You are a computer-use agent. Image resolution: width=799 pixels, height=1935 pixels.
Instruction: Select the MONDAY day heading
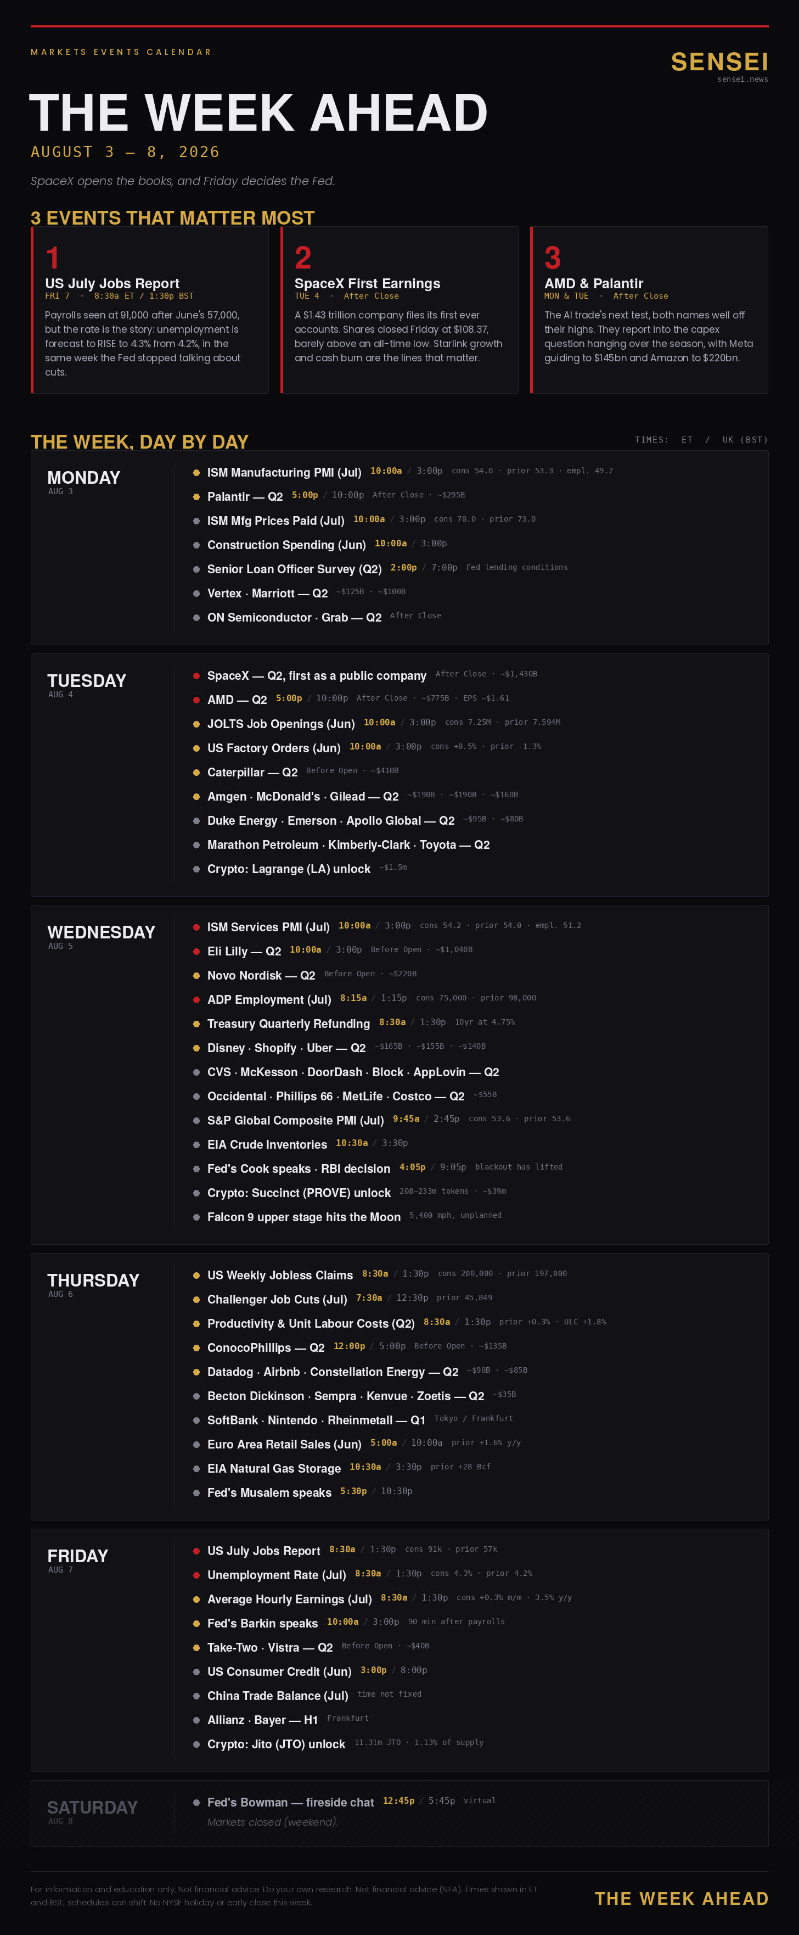coord(83,478)
